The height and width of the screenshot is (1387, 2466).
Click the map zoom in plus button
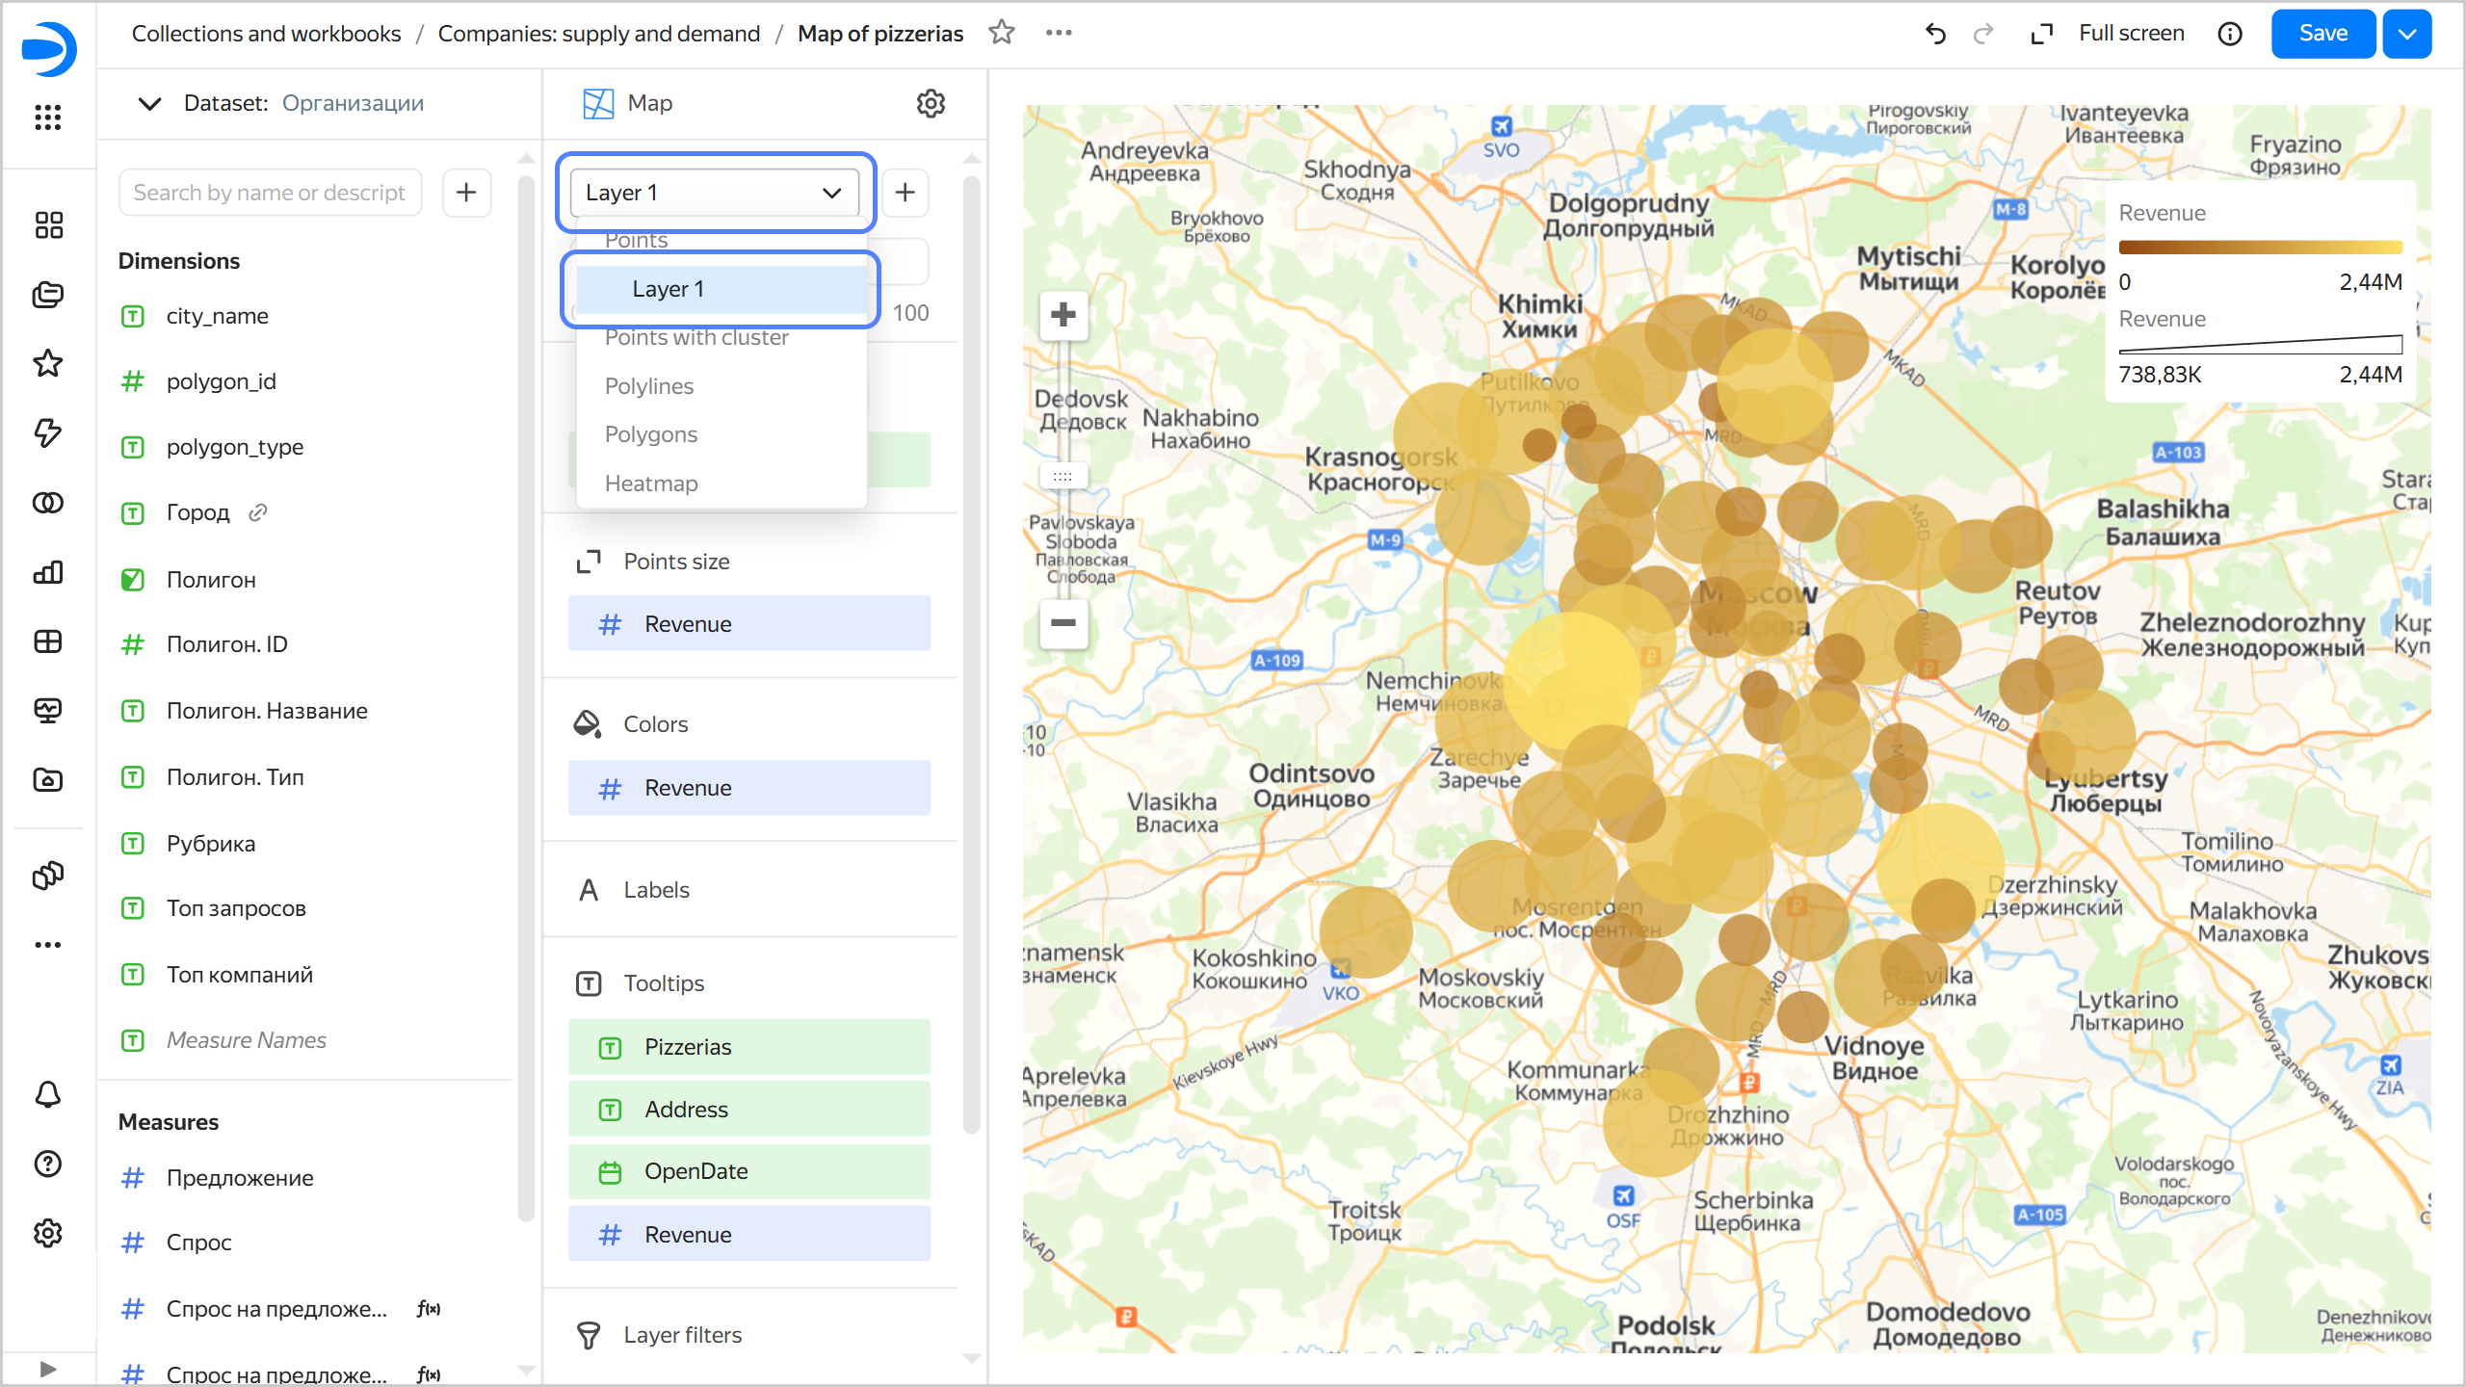coord(1062,315)
